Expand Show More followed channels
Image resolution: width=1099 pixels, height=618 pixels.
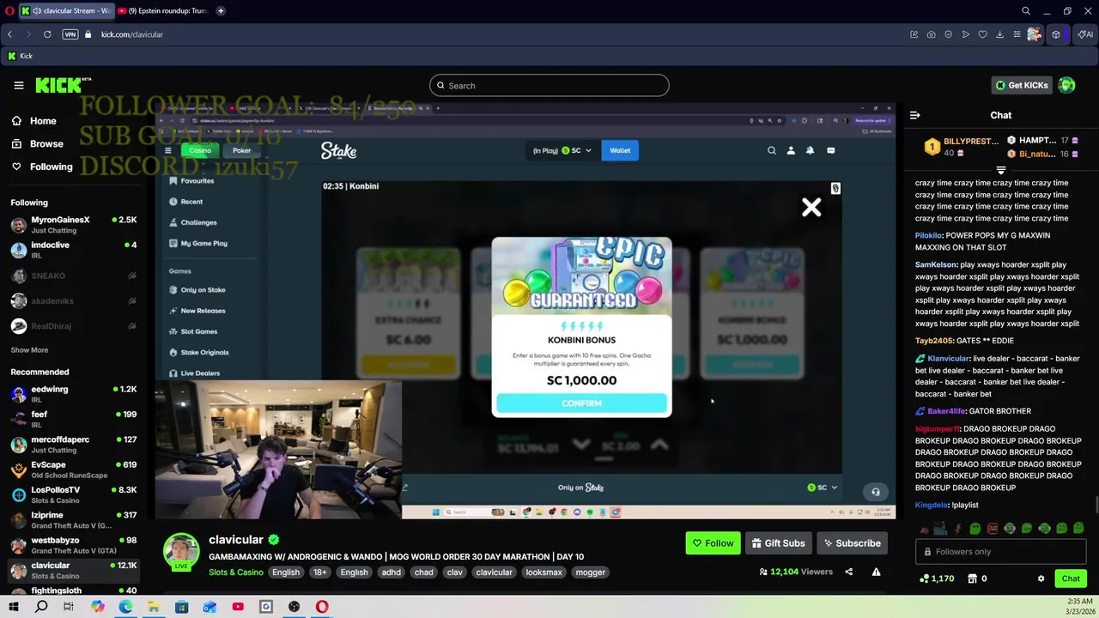point(29,350)
